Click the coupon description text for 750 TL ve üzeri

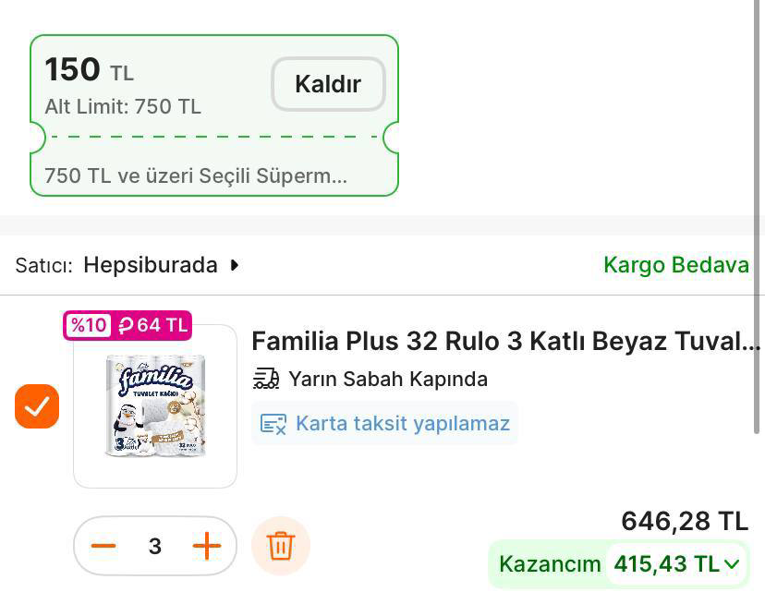point(196,175)
